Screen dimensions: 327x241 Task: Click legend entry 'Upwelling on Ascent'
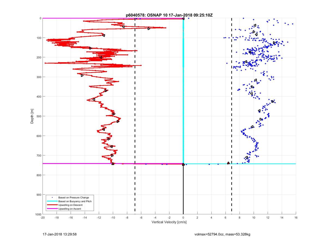(x=69, y=209)
